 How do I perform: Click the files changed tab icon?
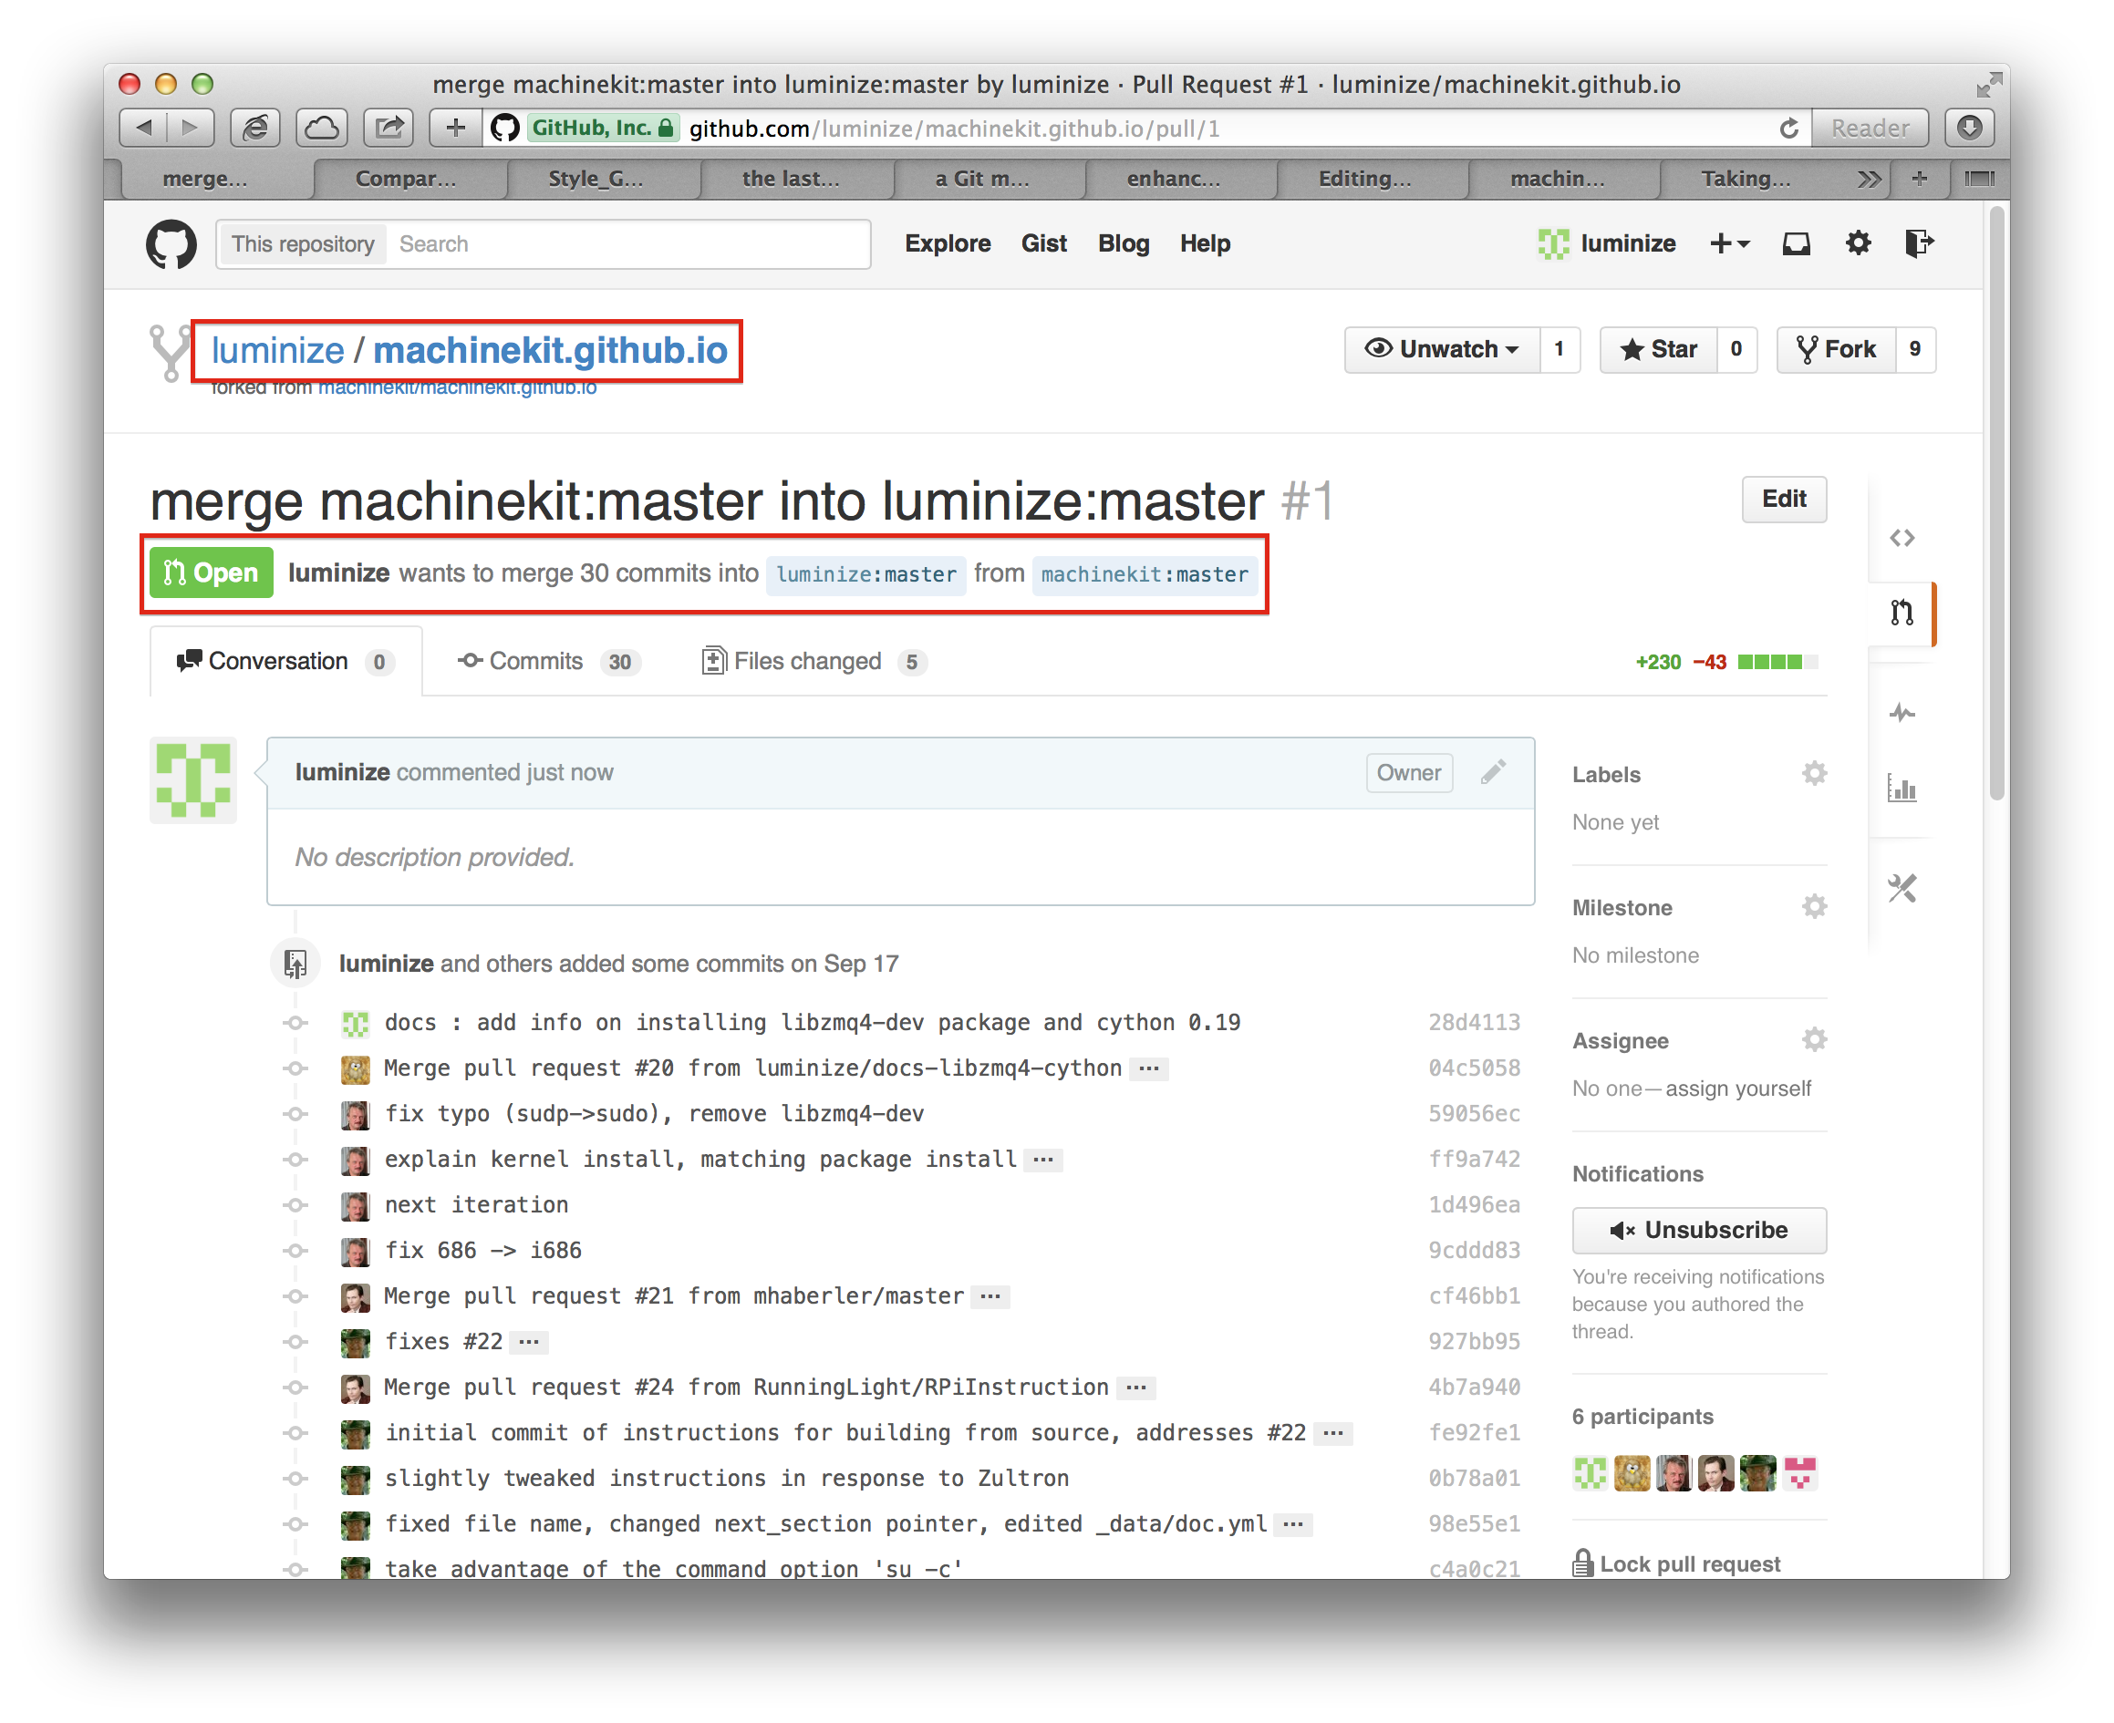point(713,660)
